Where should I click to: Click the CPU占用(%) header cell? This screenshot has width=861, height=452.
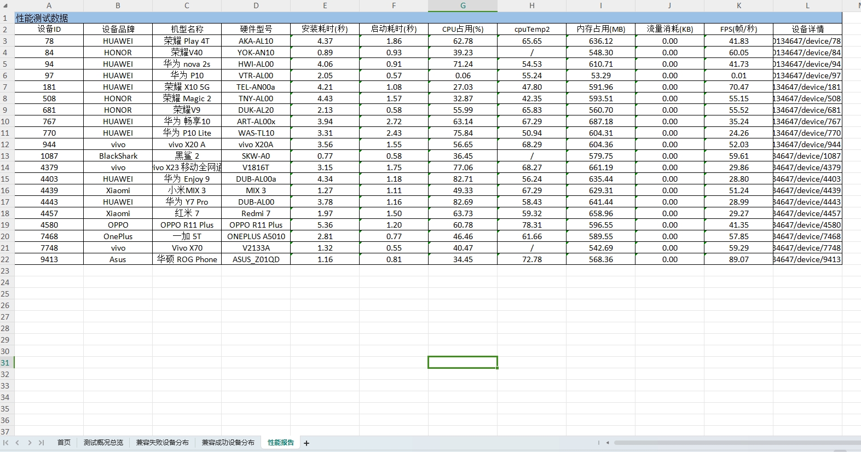(x=463, y=29)
